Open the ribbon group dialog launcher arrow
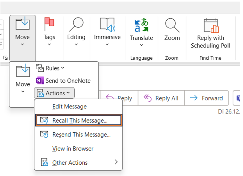Viewport: 243px width, 176px height. 5,58
